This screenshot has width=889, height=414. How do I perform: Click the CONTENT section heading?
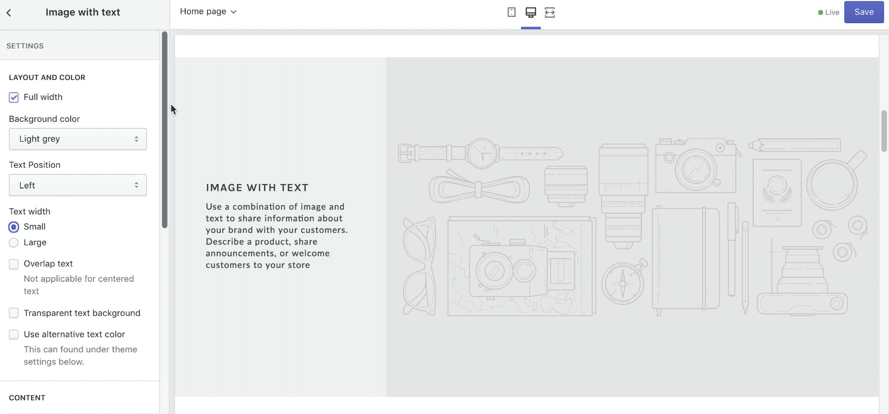(x=27, y=398)
